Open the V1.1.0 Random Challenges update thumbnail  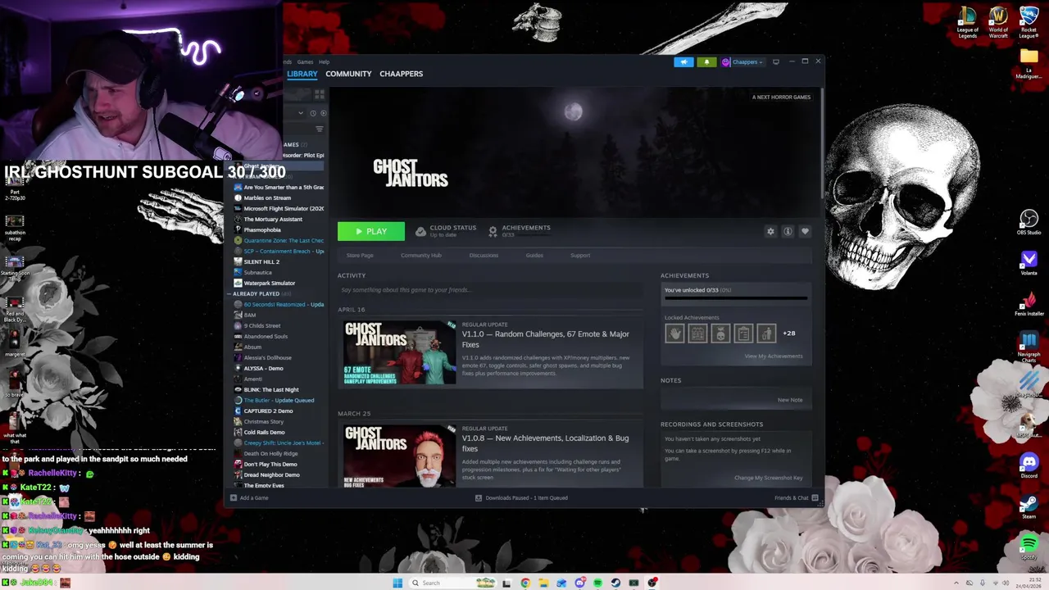pos(400,352)
